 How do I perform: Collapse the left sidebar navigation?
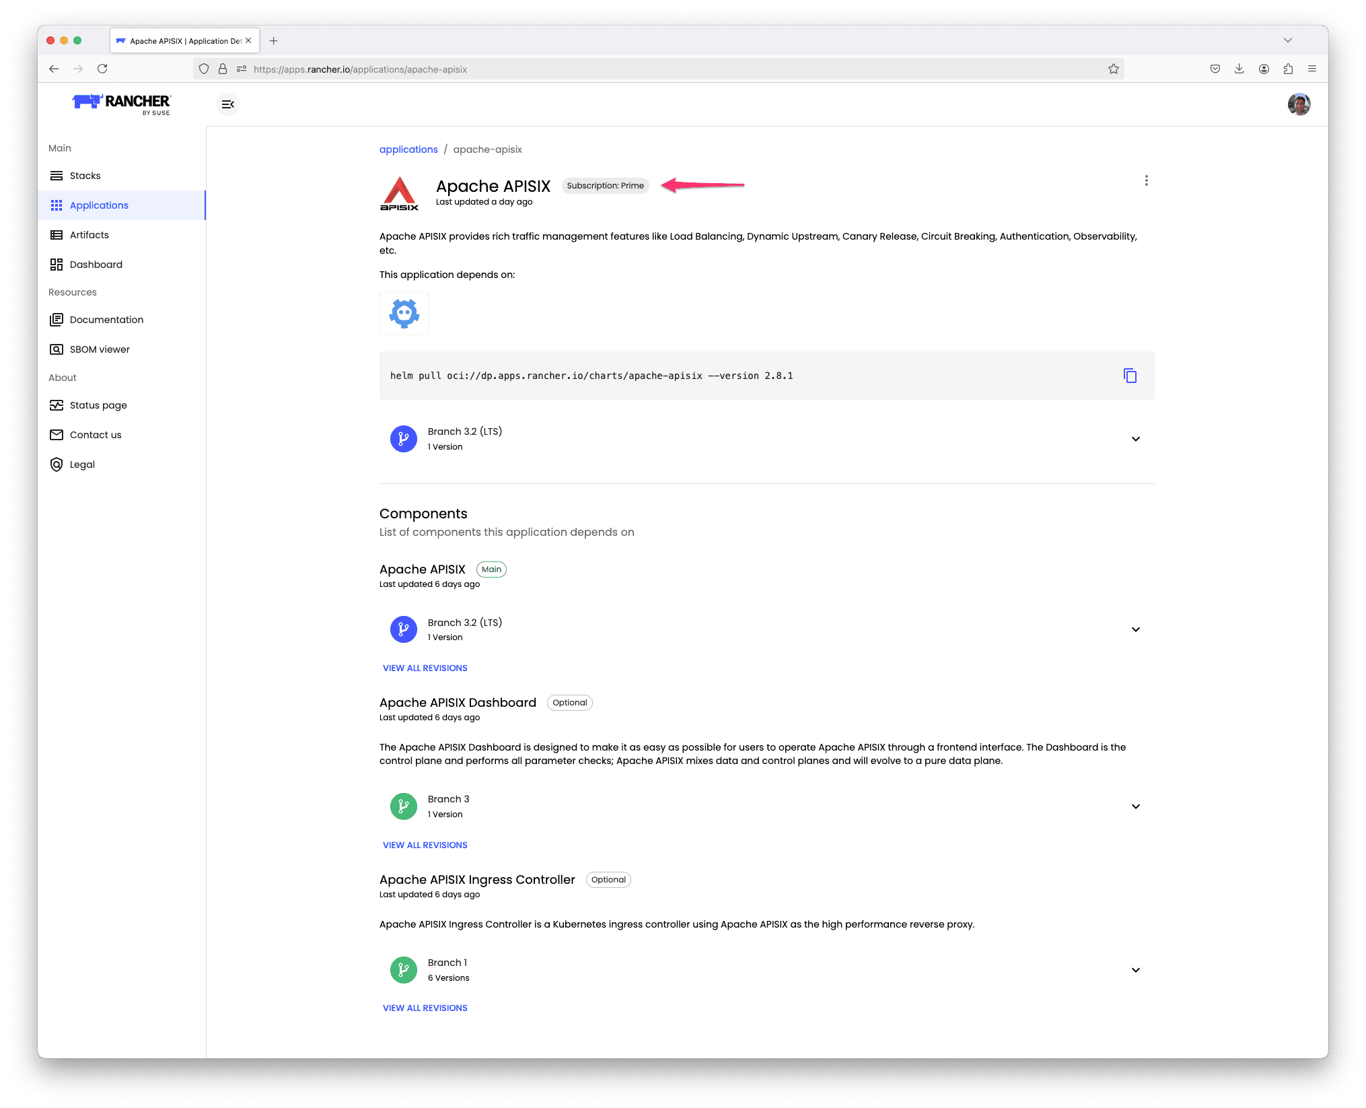point(227,104)
